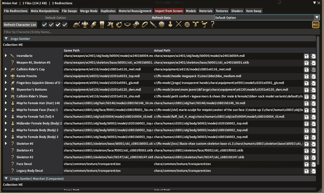Toggle the fourth checkbox after Refresh Character List

(65, 25)
